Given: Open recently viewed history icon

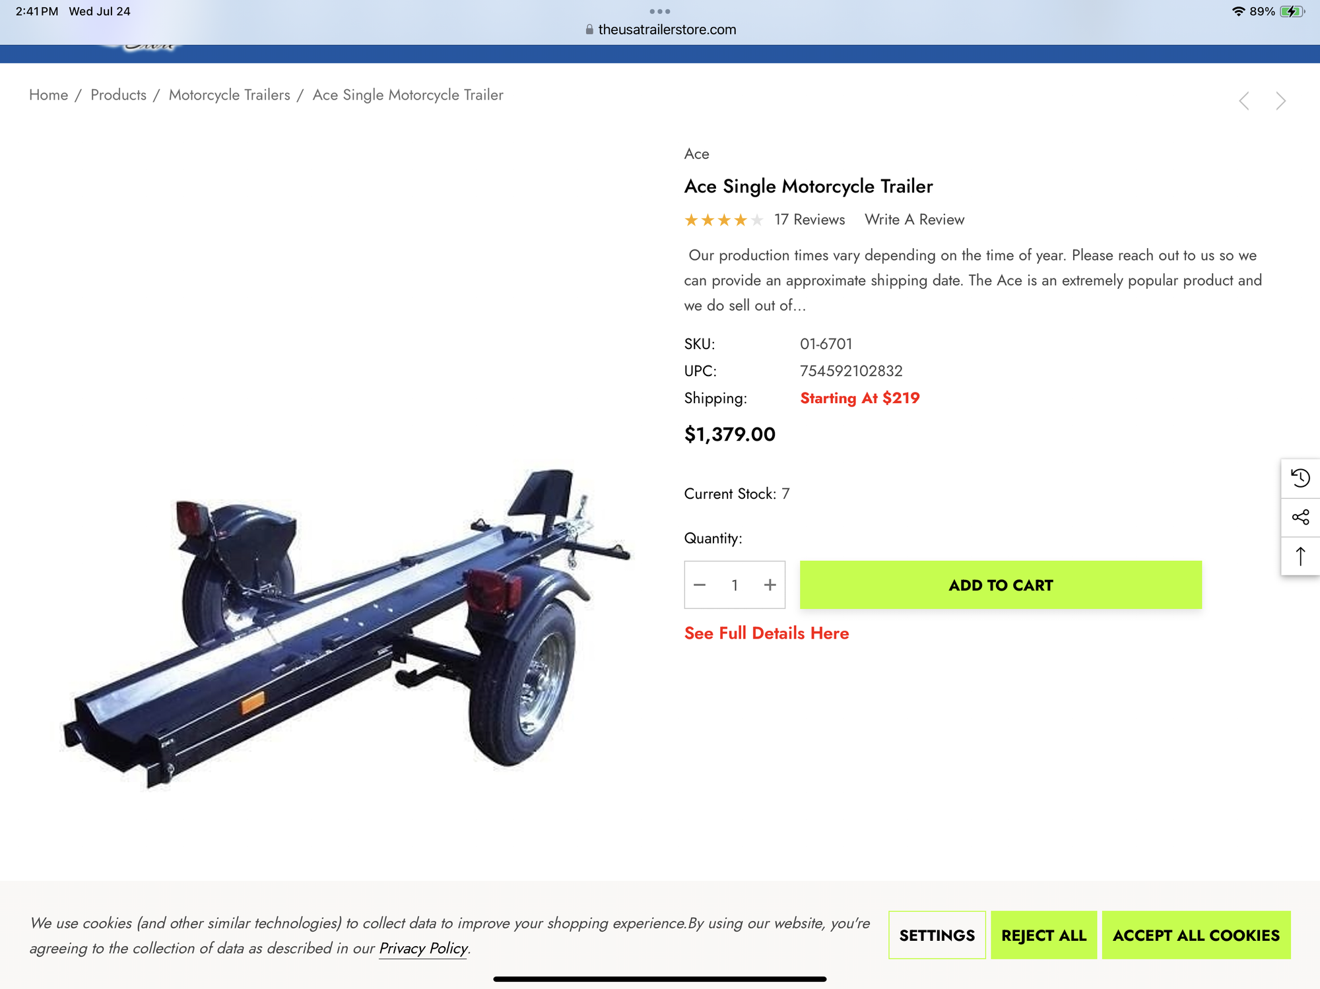Looking at the screenshot, I should (x=1300, y=478).
